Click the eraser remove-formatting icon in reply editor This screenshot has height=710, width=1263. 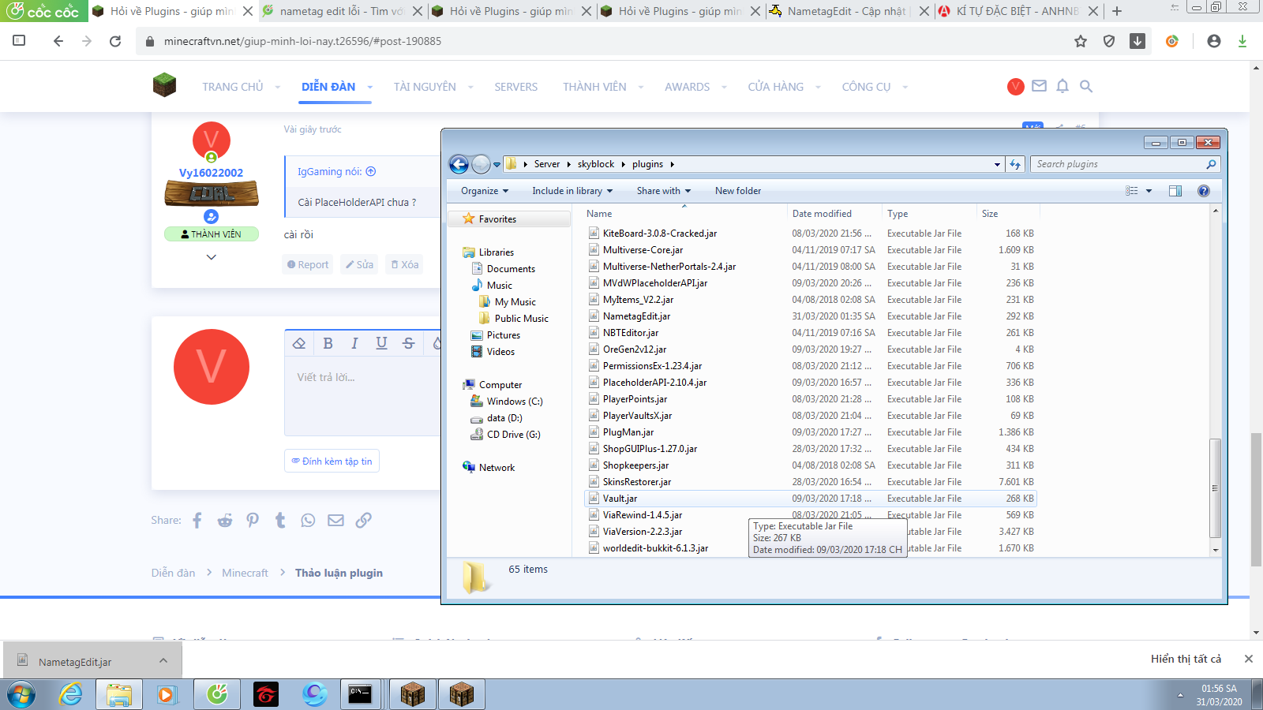coord(299,343)
